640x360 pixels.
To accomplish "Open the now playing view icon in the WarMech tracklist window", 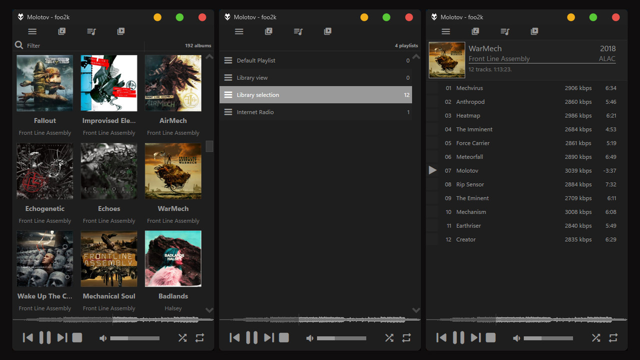I will tap(534, 31).
